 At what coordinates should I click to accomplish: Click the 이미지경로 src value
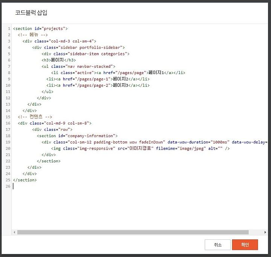(x=140, y=148)
